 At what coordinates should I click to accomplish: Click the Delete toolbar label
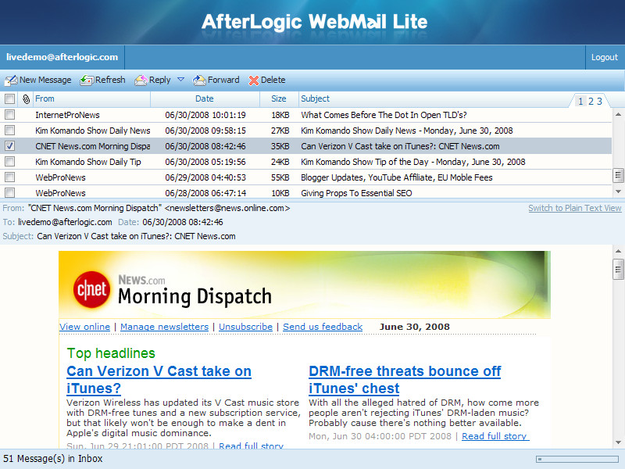[x=273, y=80]
